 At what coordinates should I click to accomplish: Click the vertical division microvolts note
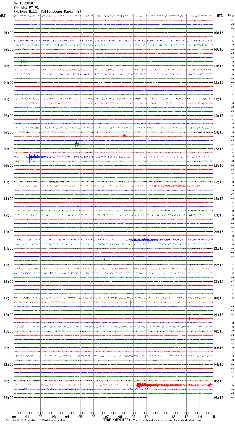[35, 420]
